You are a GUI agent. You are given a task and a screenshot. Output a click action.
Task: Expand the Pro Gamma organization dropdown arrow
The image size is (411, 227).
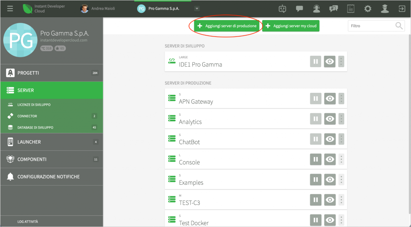tap(197, 9)
